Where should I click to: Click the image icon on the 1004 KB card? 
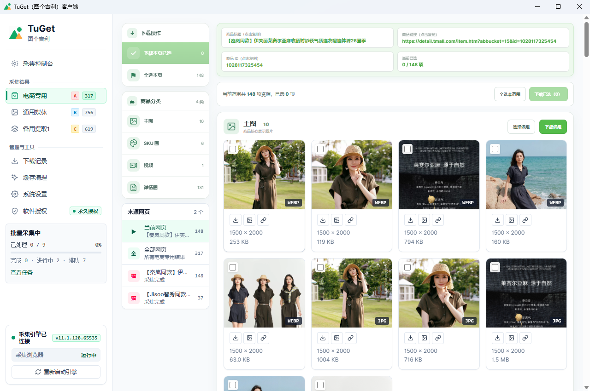click(337, 338)
